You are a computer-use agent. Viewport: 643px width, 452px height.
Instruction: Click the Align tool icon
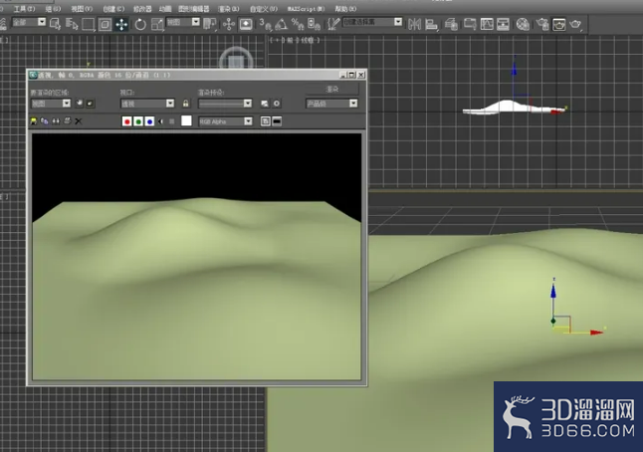point(431,25)
